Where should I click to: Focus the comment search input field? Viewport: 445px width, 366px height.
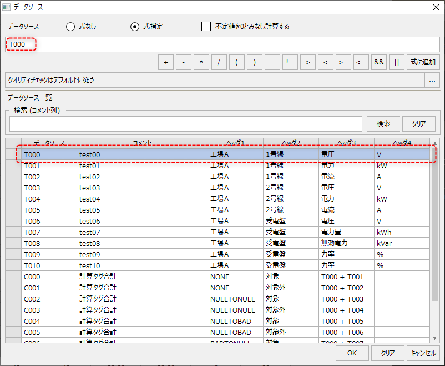tap(185, 123)
